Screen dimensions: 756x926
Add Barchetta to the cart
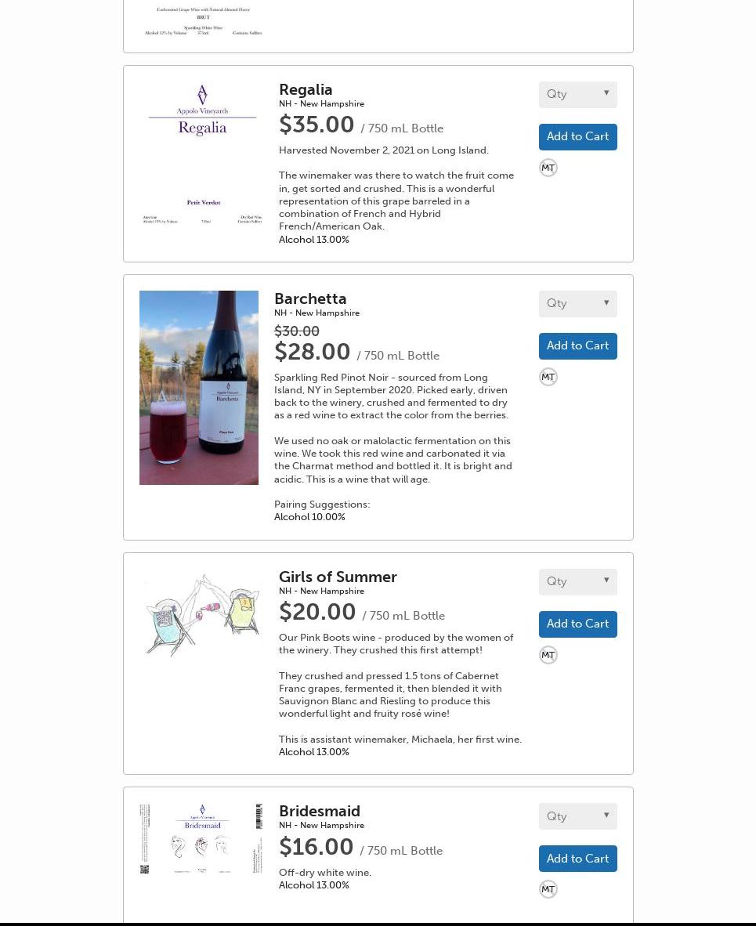(577, 346)
